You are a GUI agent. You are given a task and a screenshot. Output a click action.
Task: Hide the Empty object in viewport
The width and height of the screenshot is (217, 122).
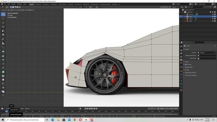213,19
